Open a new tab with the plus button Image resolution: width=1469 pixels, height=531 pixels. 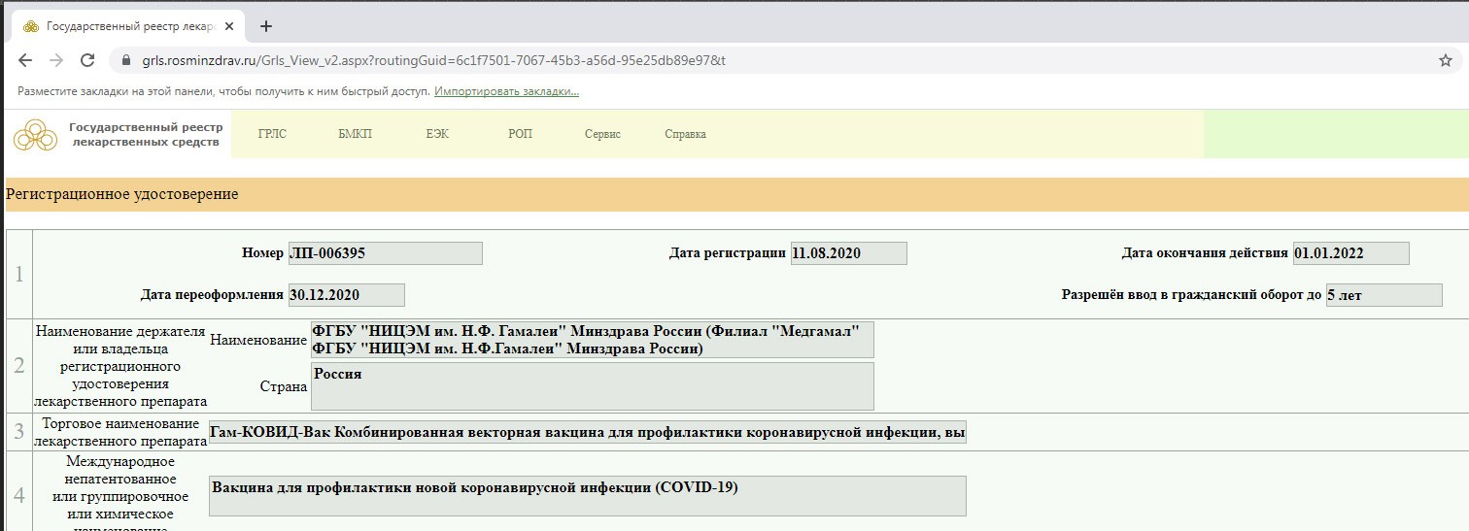point(266,26)
